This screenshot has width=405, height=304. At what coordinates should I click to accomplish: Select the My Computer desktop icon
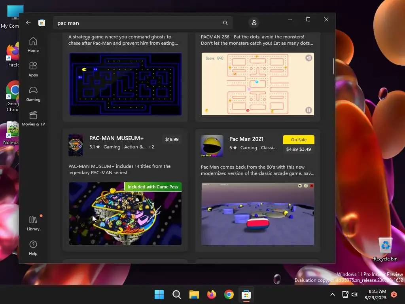(x=10, y=17)
